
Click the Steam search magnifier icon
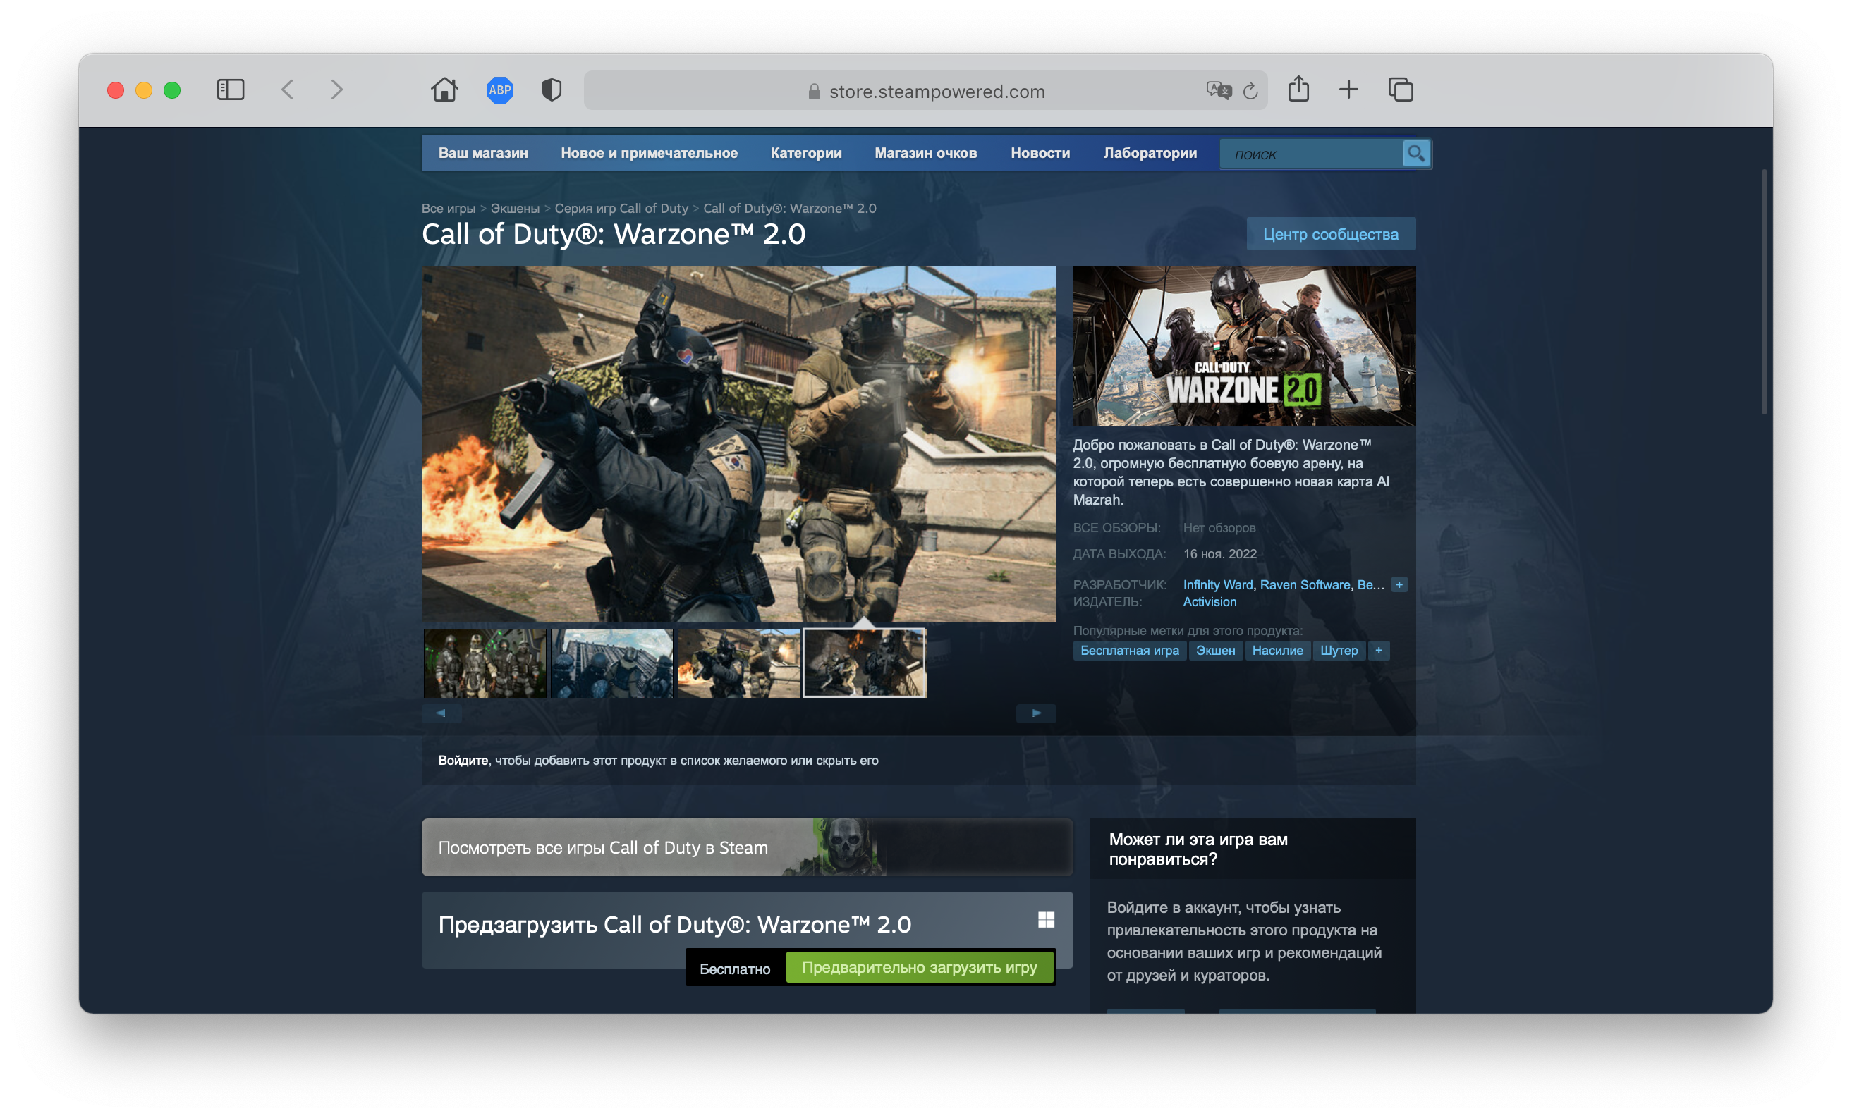point(1416,154)
